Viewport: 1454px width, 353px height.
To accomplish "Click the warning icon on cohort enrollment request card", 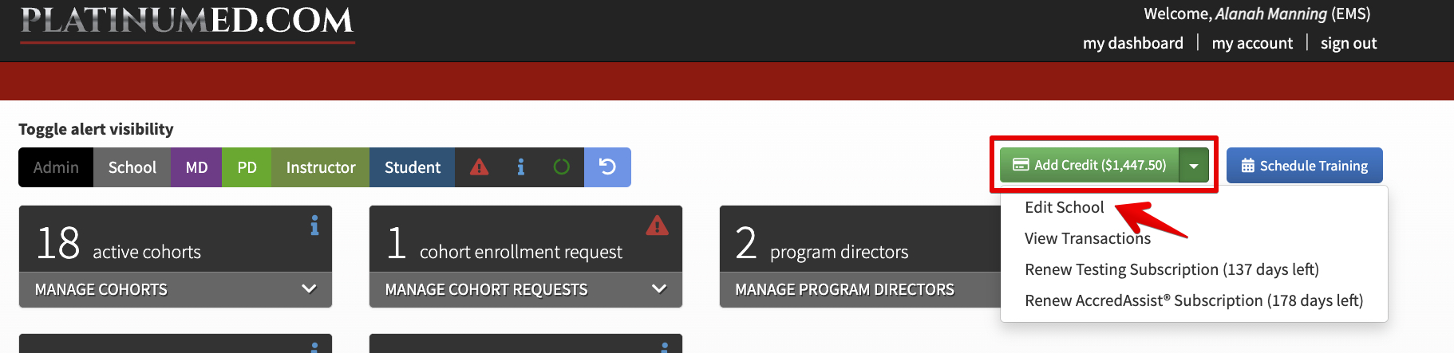I will 657,226.
